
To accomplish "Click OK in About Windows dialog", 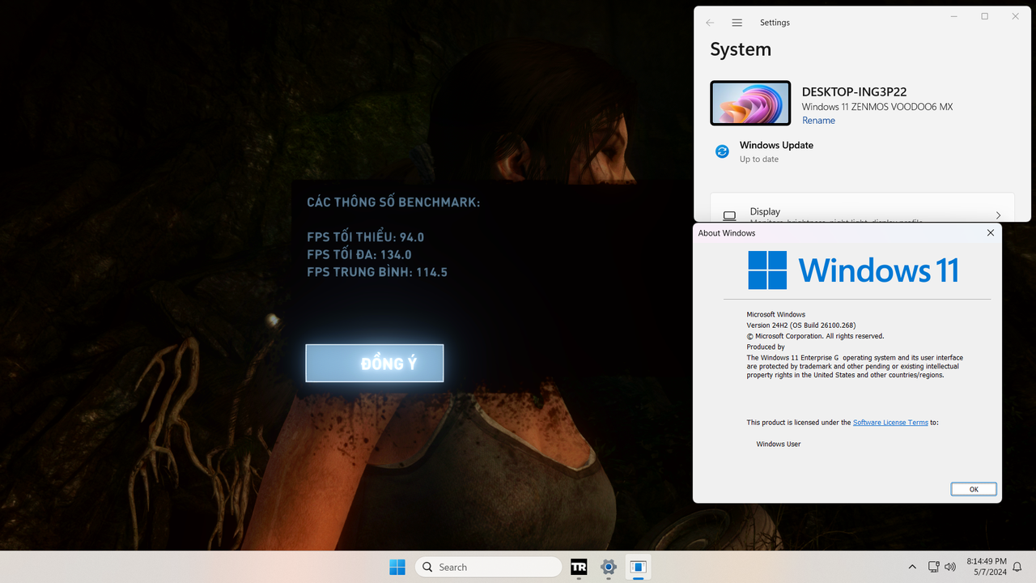I will [x=974, y=489].
